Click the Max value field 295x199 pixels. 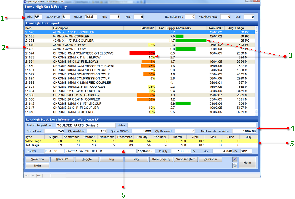[139, 17]
